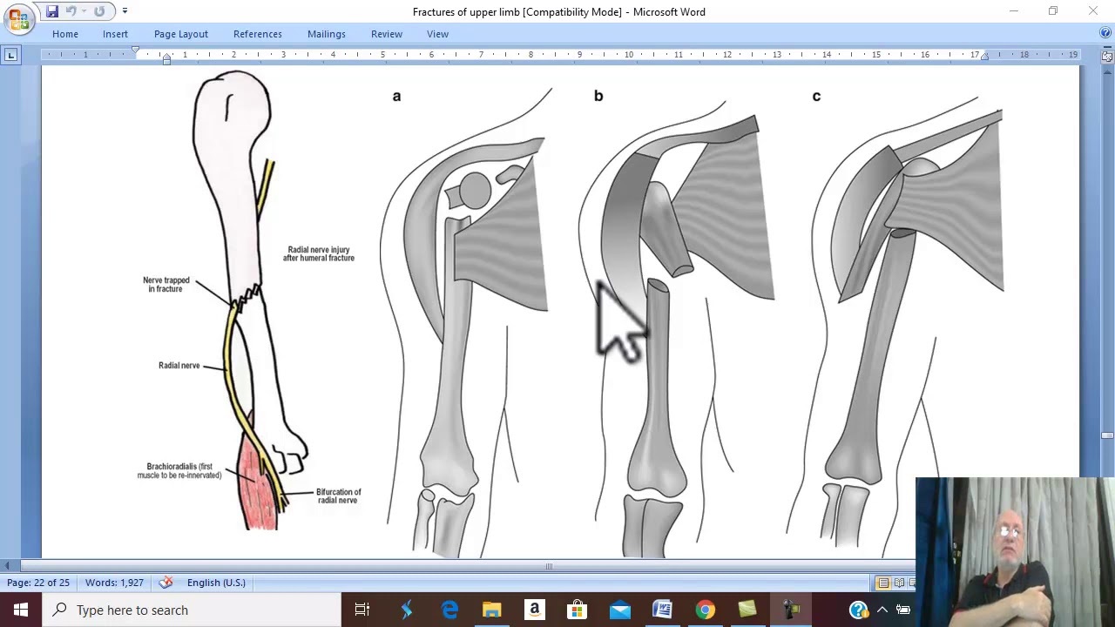This screenshot has height=627, width=1115.
Task: Launch Amazon from the taskbar
Action: point(535,610)
